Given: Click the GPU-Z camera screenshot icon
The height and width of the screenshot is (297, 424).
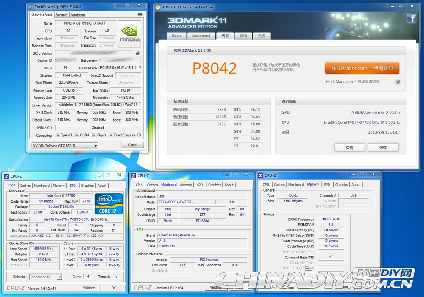Looking at the screenshot, I should click(x=140, y=14).
